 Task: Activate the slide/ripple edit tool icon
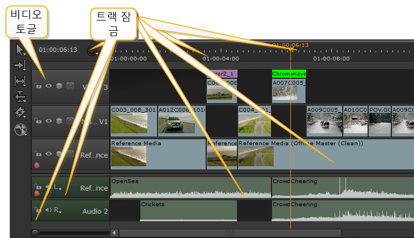tap(21, 97)
